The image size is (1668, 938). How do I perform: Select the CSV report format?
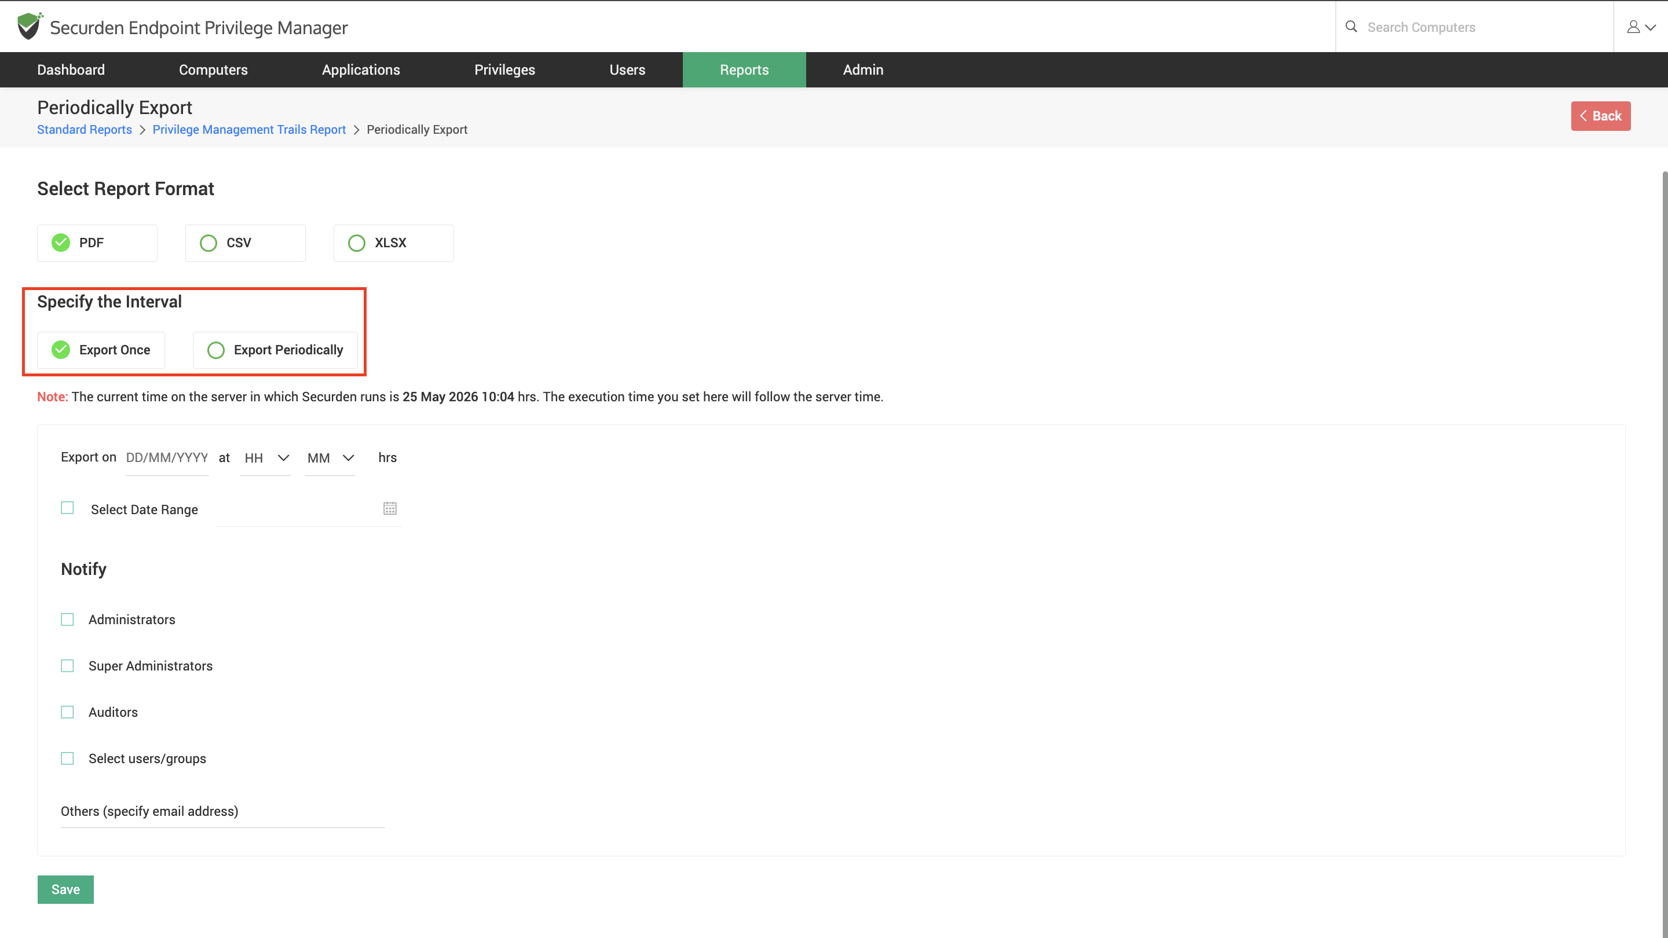[246, 243]
